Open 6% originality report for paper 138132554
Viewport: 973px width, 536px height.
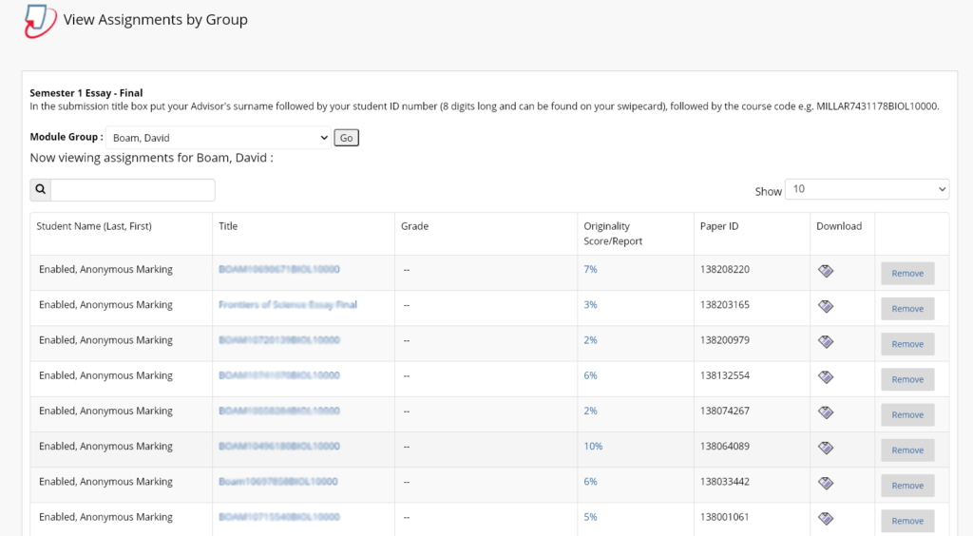click(x=590, y=375)
